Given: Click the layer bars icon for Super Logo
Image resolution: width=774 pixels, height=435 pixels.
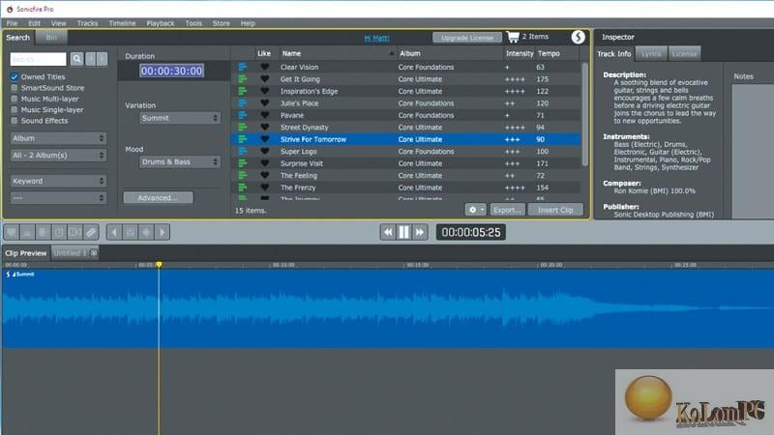Looking at the screenshot, I should [x=243, y=152].
